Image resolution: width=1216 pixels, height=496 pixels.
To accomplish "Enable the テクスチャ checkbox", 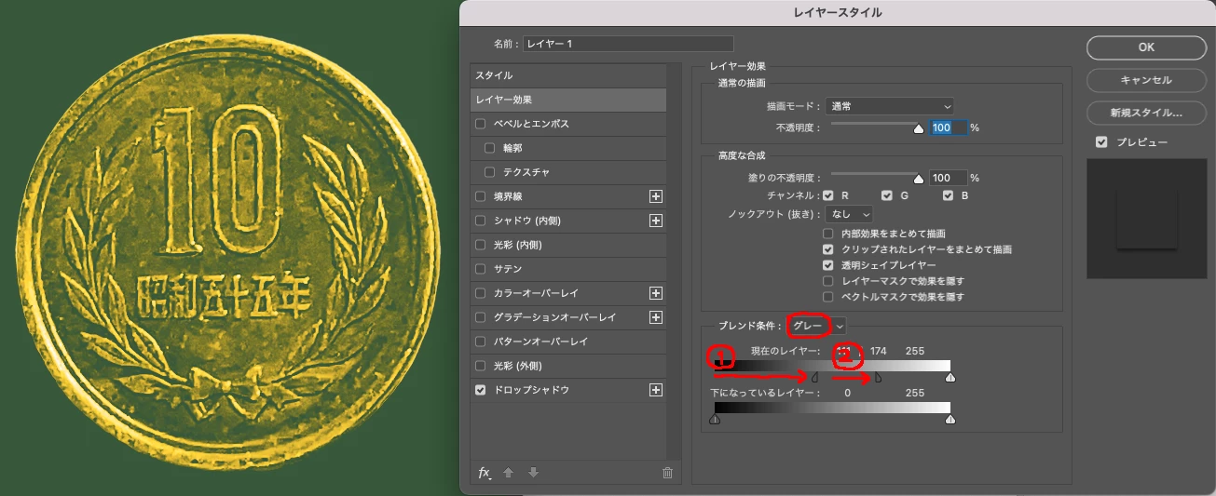I will tap(490, 172).
